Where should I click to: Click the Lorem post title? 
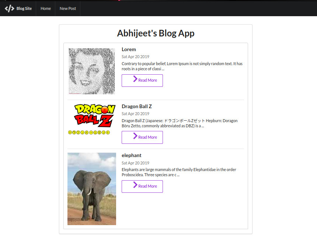(x=129, y=49)
